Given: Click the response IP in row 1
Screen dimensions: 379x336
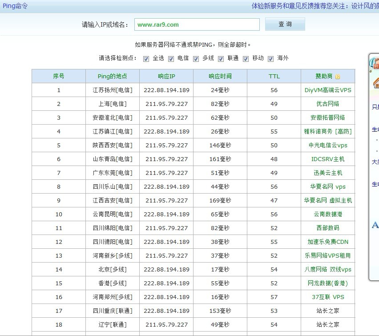Looking at the screenshot, I should point(166,90).
